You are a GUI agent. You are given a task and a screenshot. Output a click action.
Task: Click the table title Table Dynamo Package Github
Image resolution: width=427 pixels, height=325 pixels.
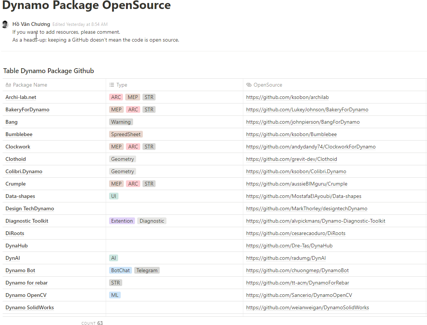coord(48,71)
